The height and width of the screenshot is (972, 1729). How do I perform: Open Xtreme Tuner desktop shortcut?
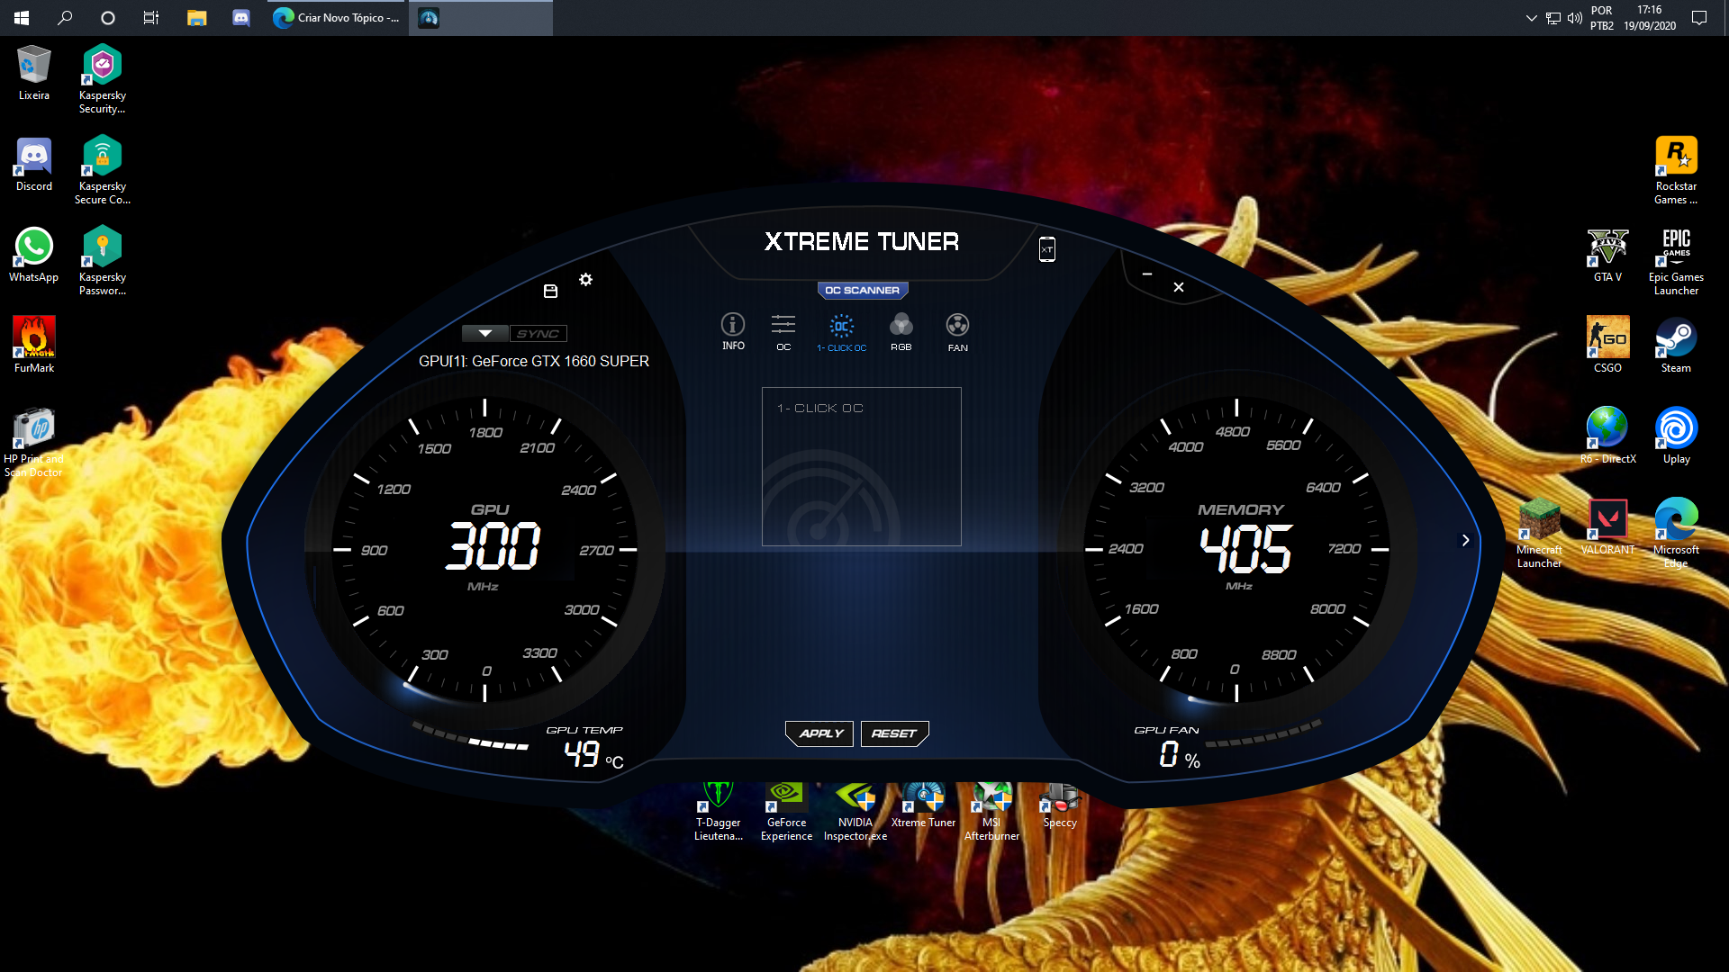click(923, 806)
